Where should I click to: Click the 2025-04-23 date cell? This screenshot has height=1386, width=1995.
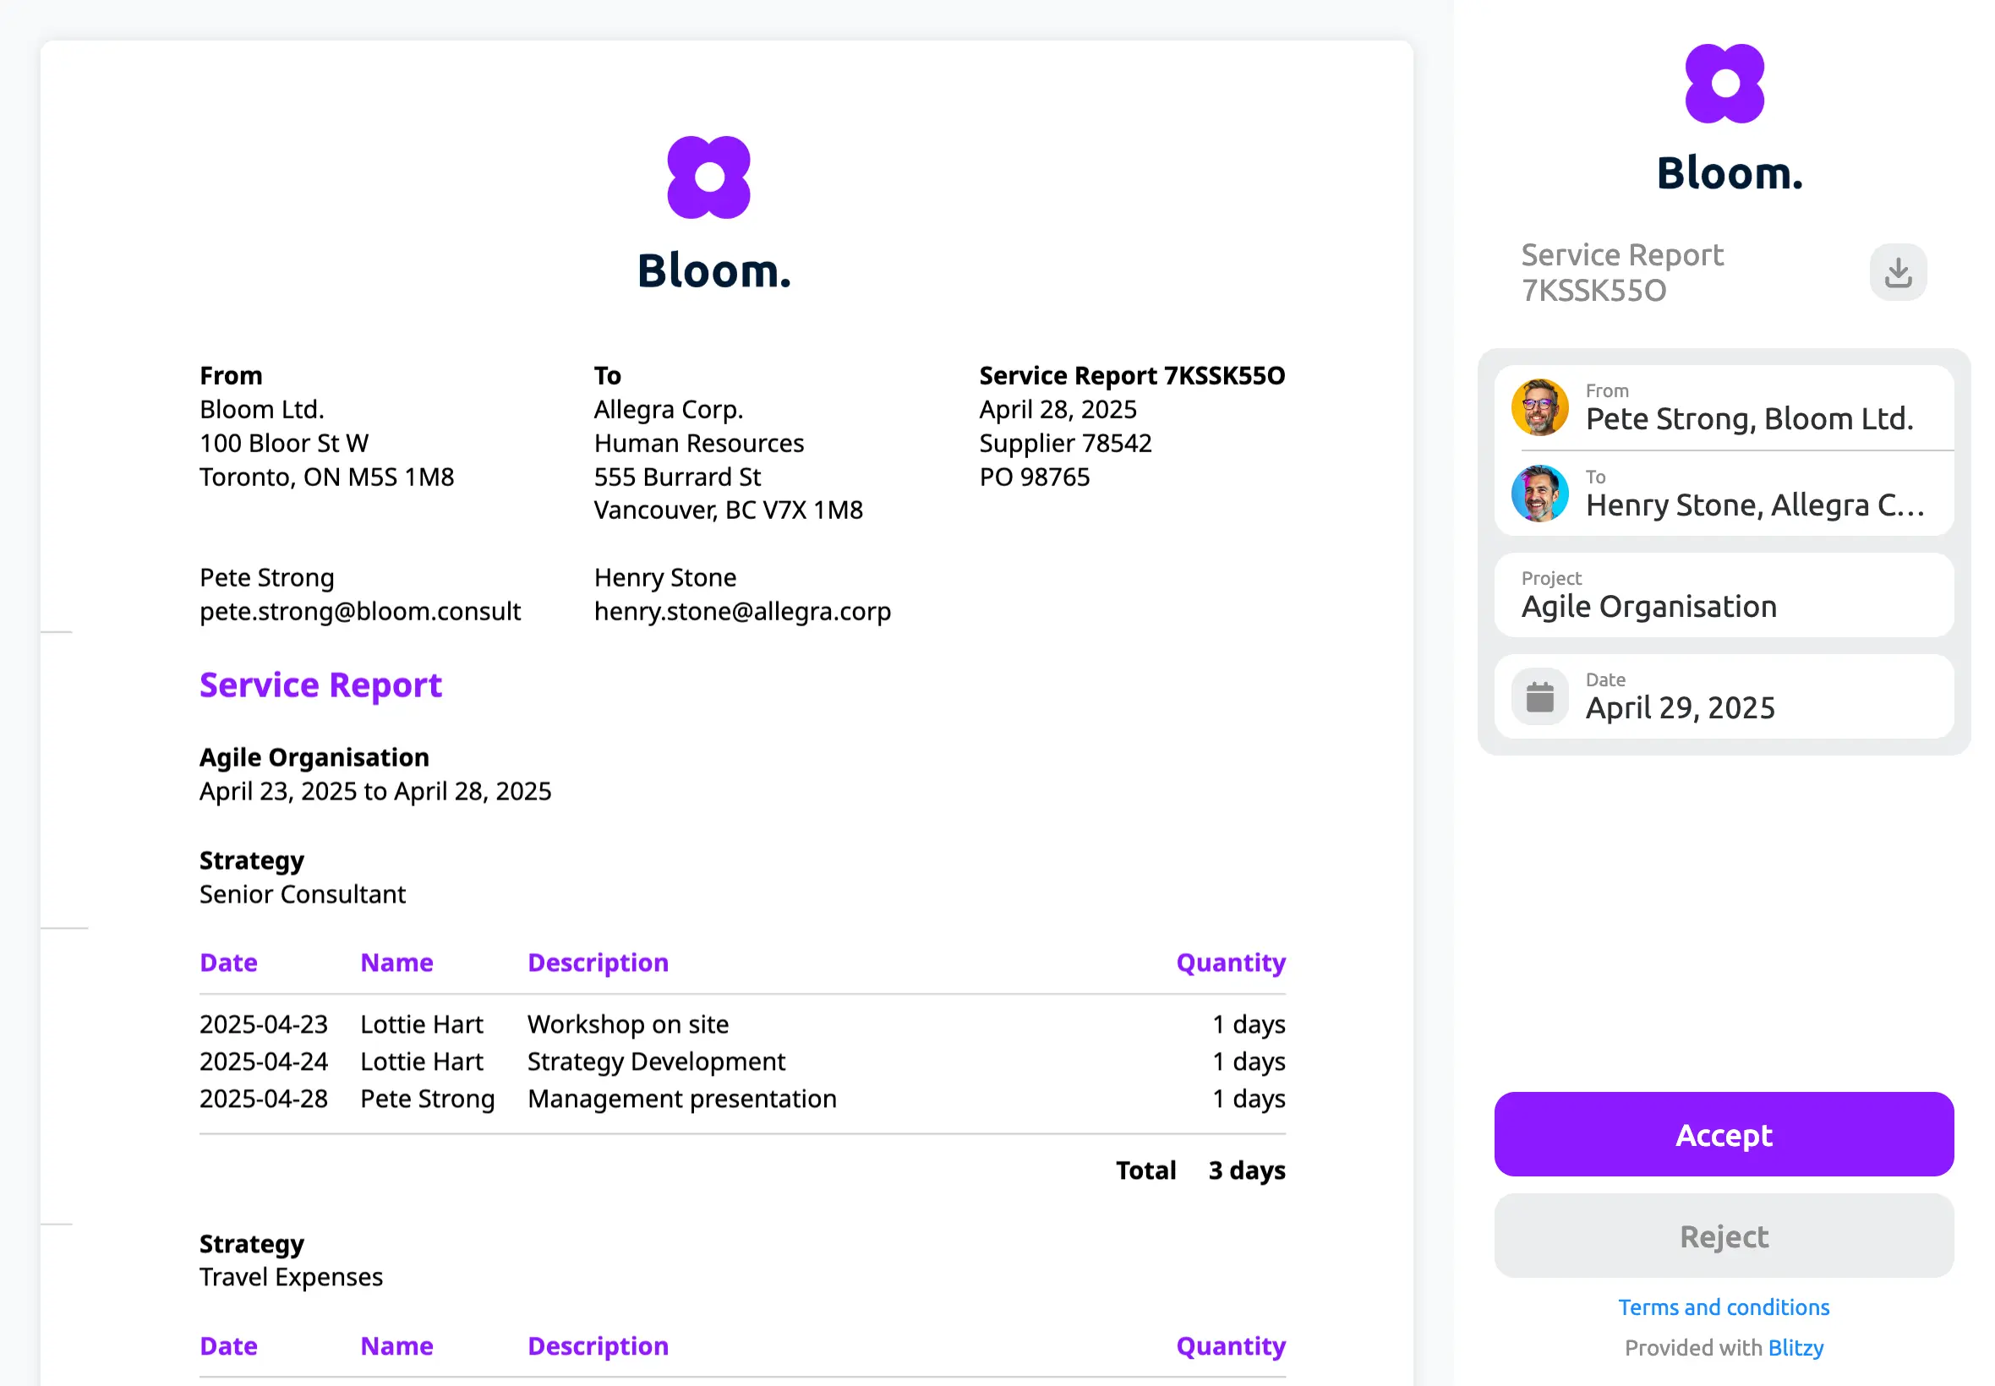pos(263,1025)
